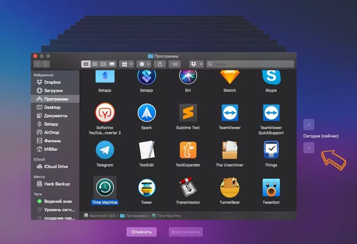Select the round Setapp app icon
Screen dimensions: 357x244
(147, 77)
